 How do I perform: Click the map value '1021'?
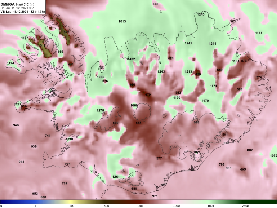click(197, 152)
